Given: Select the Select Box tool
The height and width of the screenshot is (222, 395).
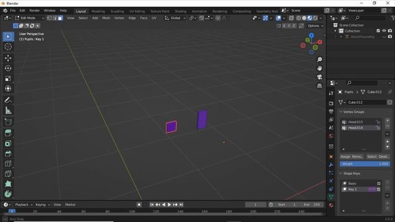Looking at the screenshot, I should (8, 37).
